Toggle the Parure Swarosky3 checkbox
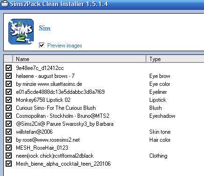The image size is (204, 176). click(8, 124)
